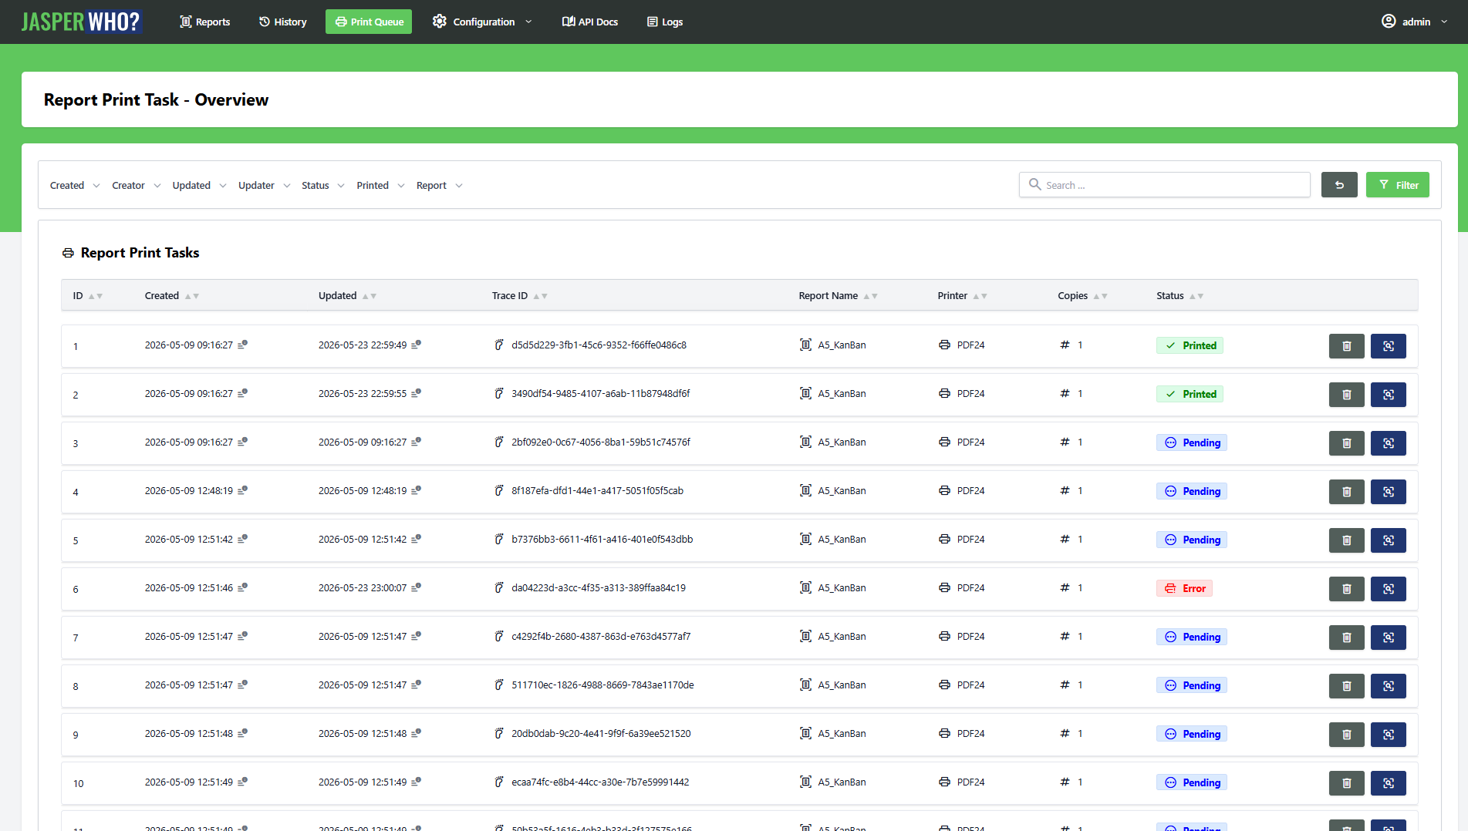Go to History in navigation

[x=282, y=22]
